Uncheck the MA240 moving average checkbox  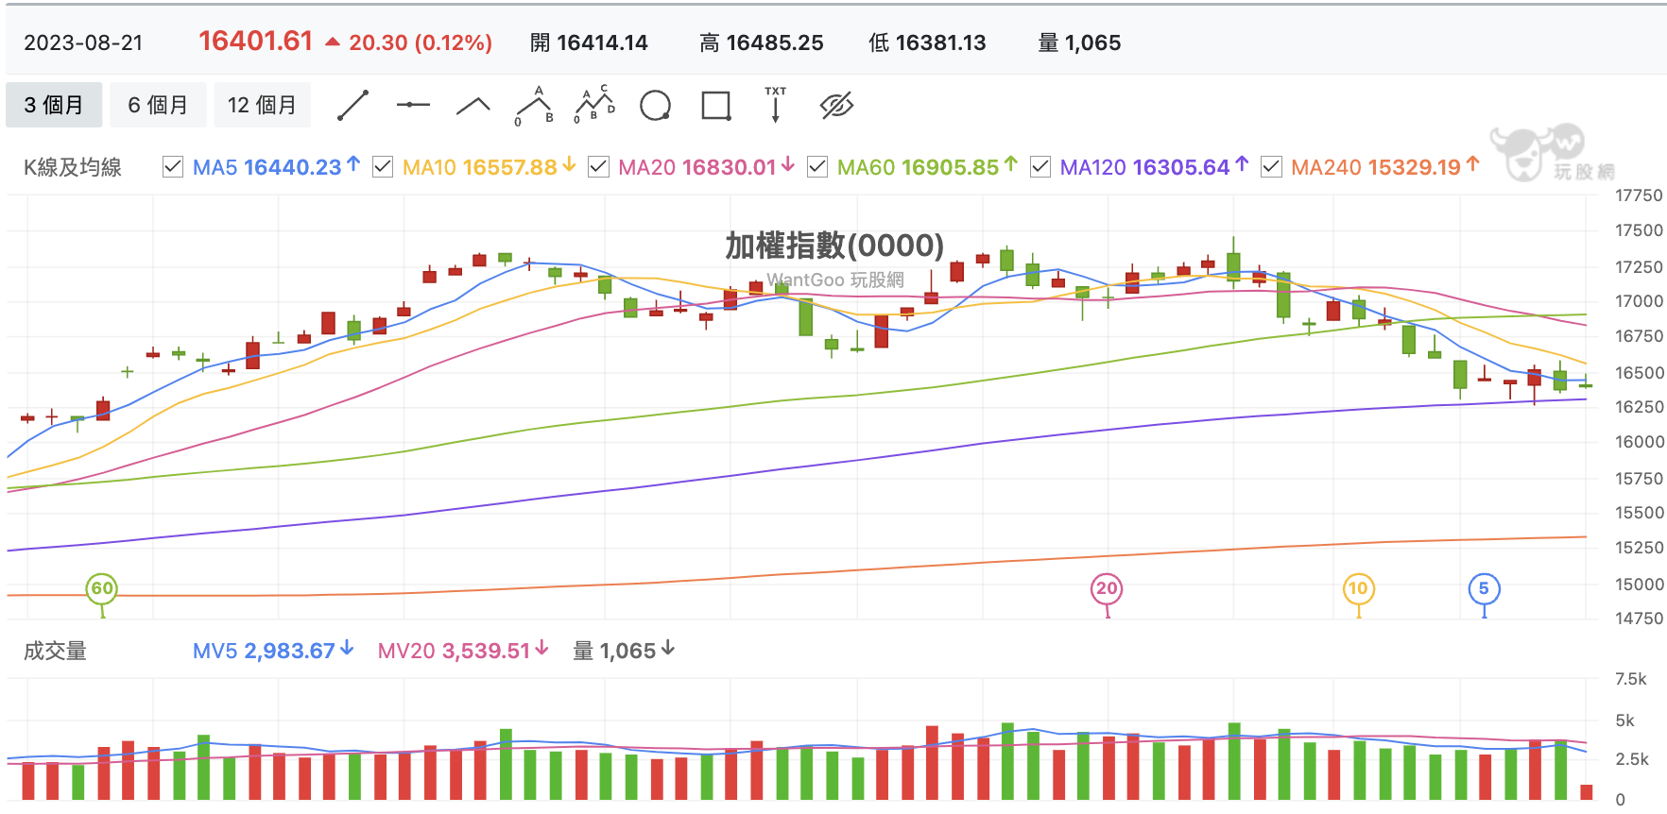tap(1271, 167)
